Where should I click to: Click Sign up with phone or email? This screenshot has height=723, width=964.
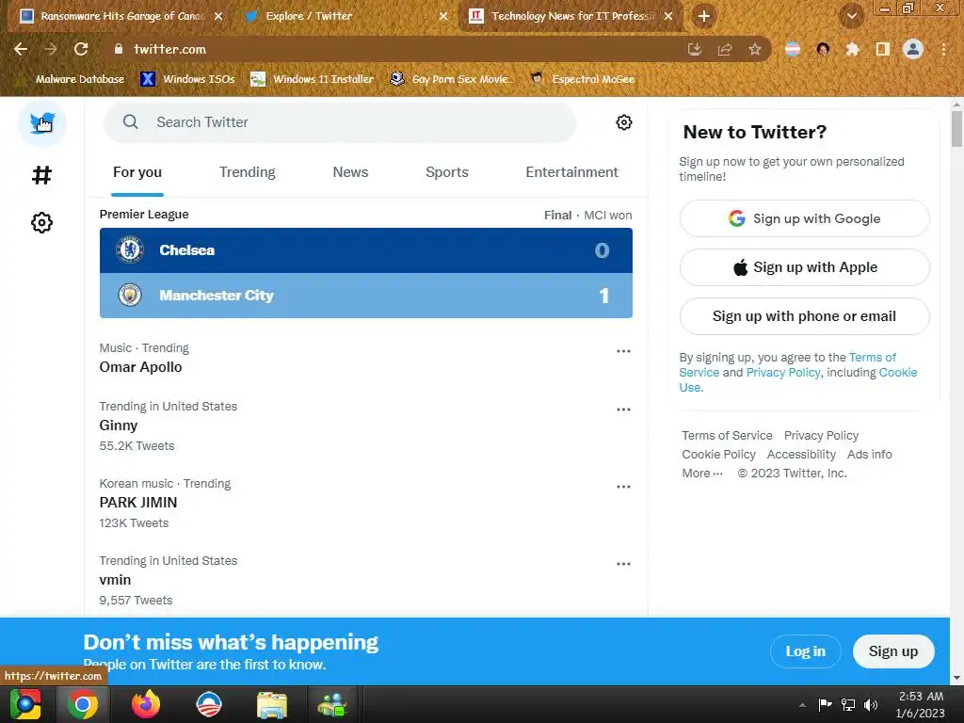[804, 316]
